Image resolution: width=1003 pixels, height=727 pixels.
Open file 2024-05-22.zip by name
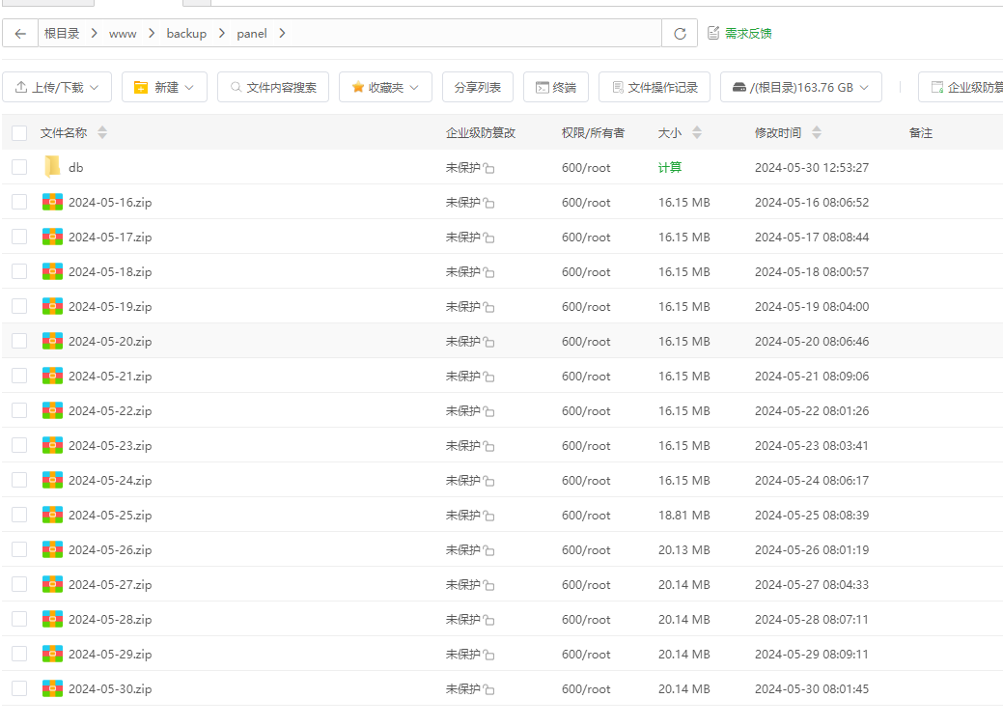(110, 411)
